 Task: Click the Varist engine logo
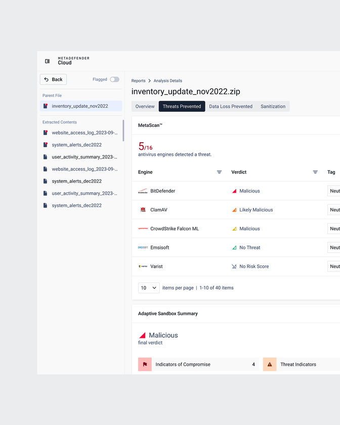(143, 267)
